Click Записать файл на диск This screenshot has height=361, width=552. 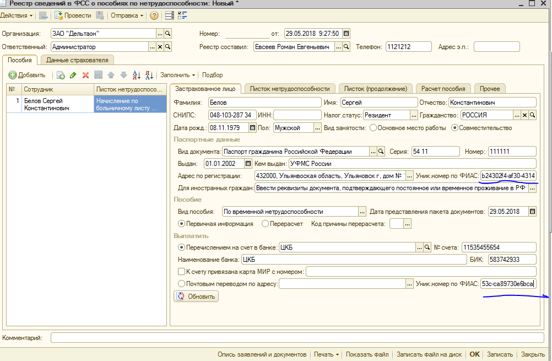[x=429, y=354]
